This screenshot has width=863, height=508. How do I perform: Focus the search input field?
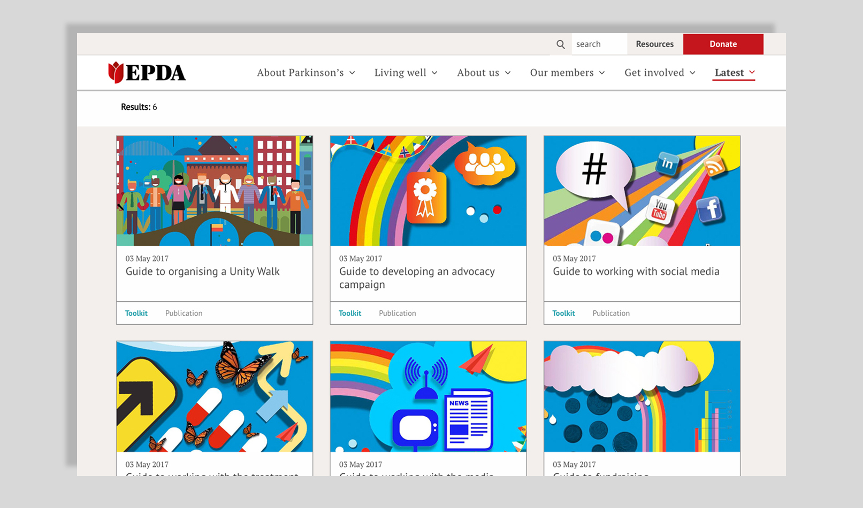click(x=599, y=44)
